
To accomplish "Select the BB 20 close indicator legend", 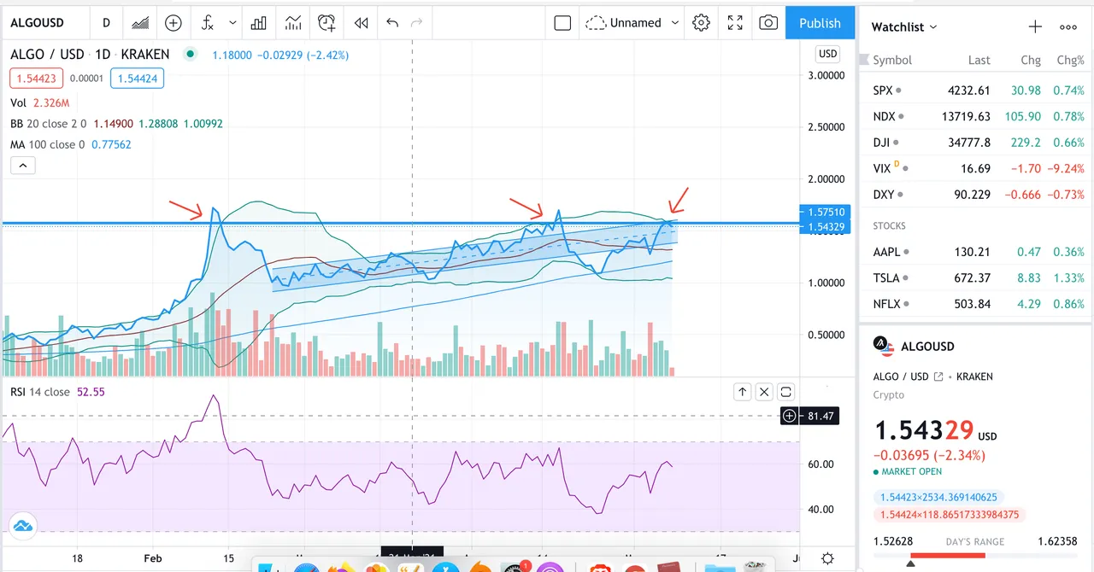I will tap(116, 123).
